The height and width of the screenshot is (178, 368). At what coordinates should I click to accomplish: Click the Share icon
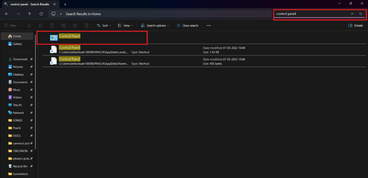[x=75, y=25]
